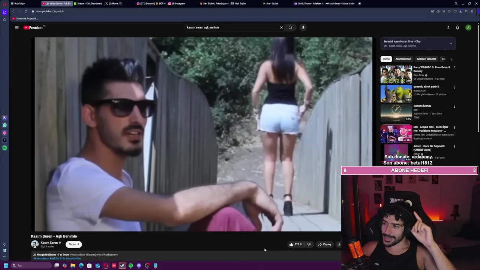Screen dimensions: 480x270
Task: Click the taskbar Ara search box
Action: point(31,265)
